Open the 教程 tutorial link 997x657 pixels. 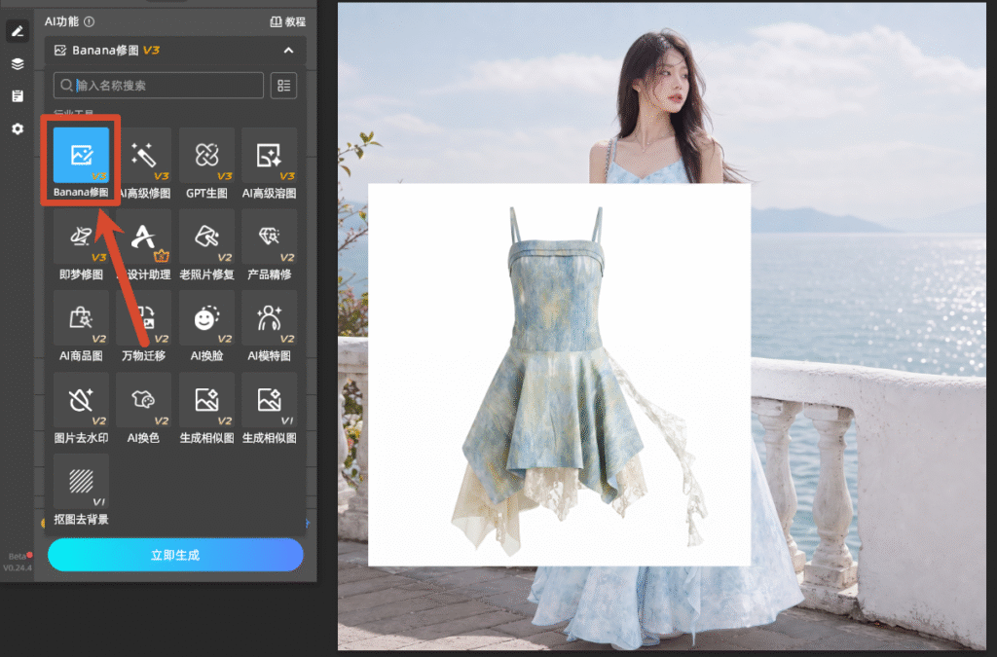288,21
